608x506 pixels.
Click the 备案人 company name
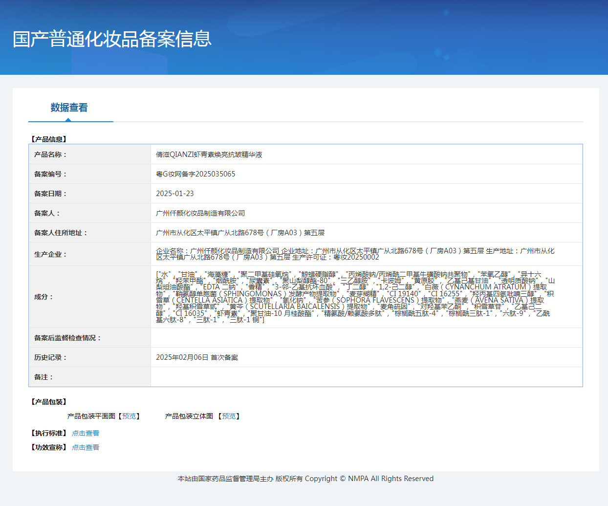point(200,213)
